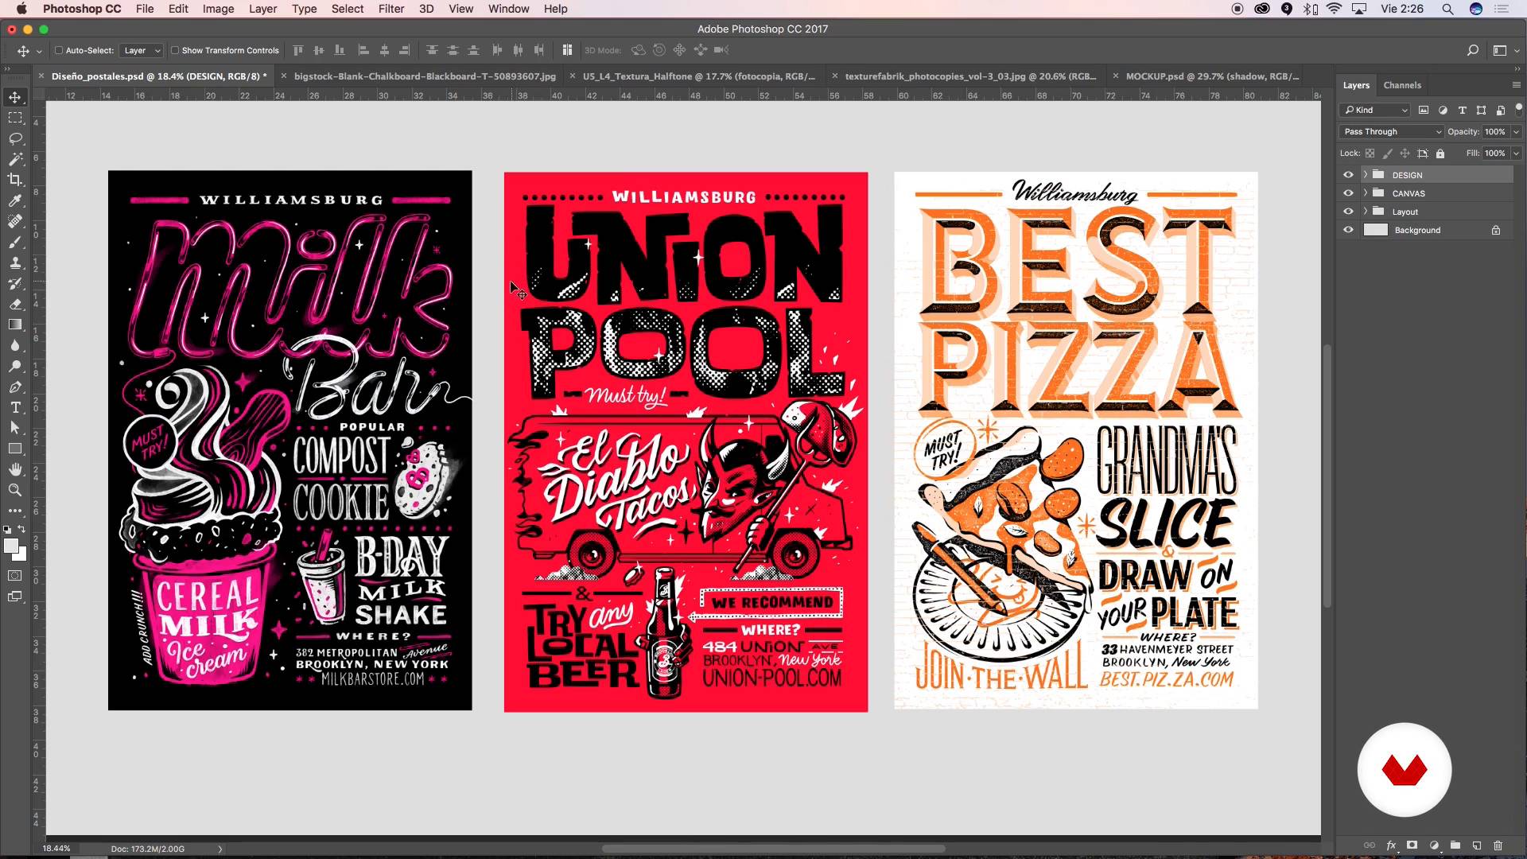Viewport: 1527px width, 859px height.
Task: Hide the Background layer visibility
Action: point(1348,230)
